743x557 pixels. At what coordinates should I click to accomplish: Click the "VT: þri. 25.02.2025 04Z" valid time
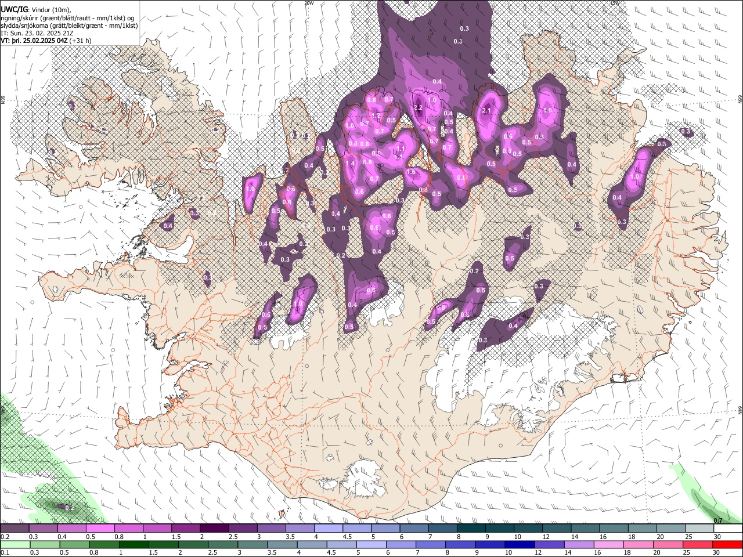pyautogui.click(x=34, y=41)
